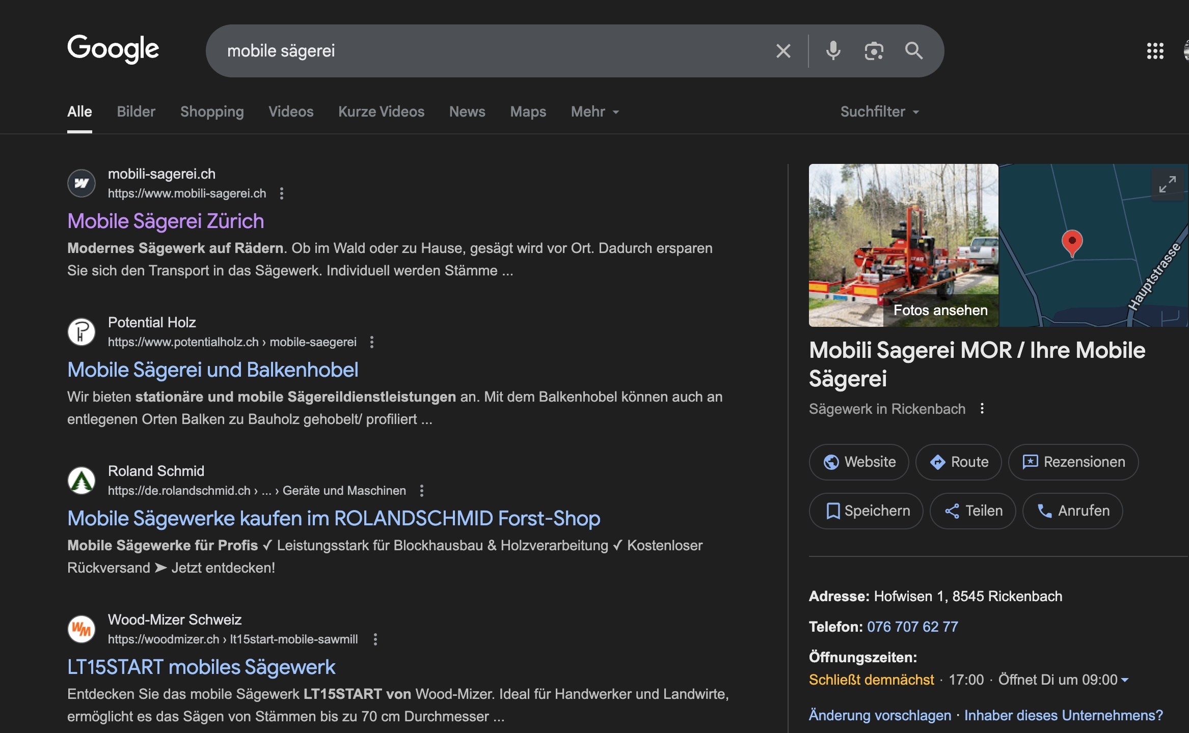This screenshot has height=733, width=1189.
Task: Click the Potential Holz favicon
Action: (x=82, y=332)
